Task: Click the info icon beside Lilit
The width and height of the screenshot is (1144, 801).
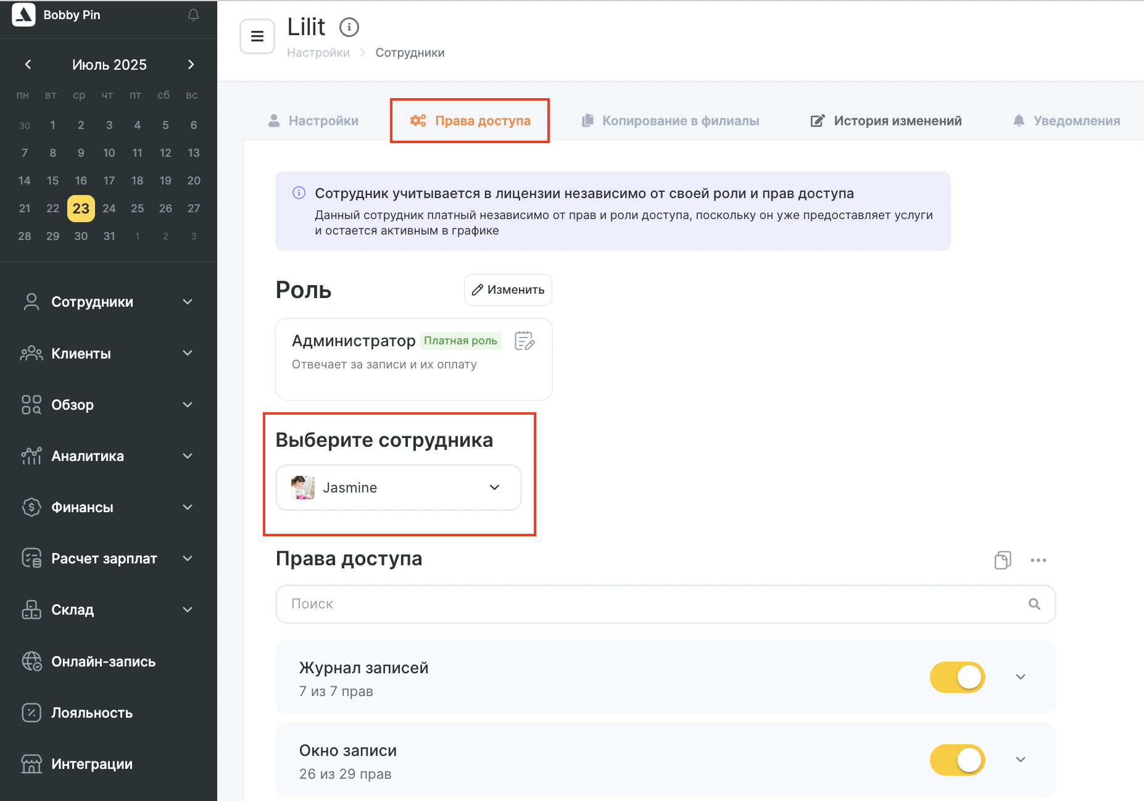Action: tap(349, 27)
